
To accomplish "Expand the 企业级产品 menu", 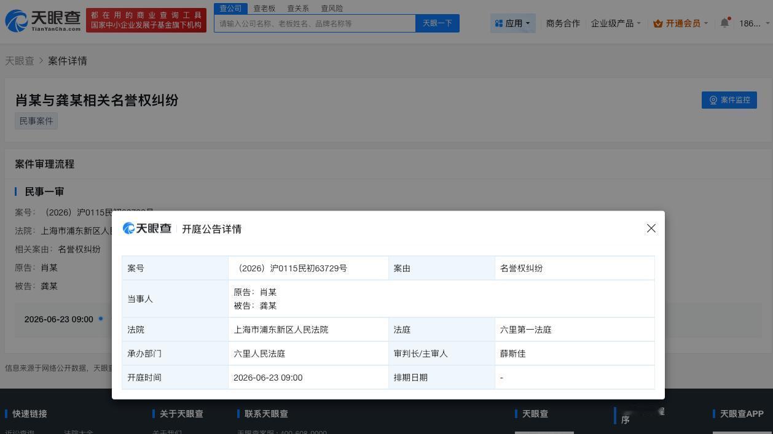I will click(x=616, y=23).
